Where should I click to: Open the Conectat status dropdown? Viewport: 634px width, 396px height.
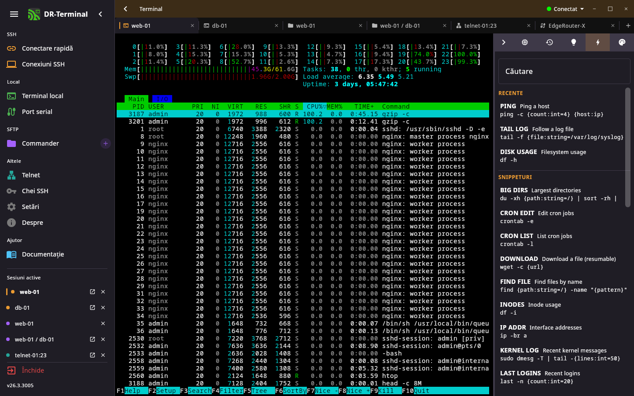tap(565, 9)
